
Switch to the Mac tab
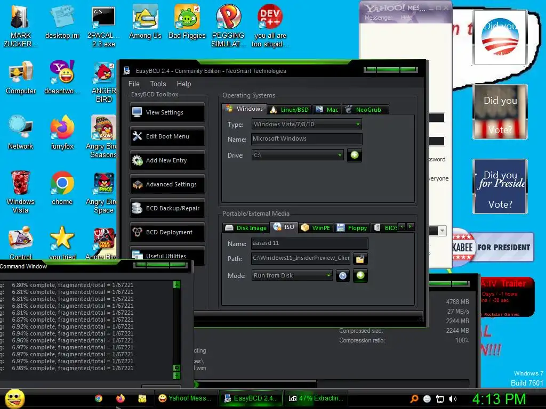[327, 110]
